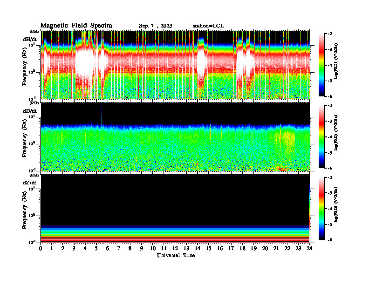Click hour "11" on the time axis

tap(164, 248)
